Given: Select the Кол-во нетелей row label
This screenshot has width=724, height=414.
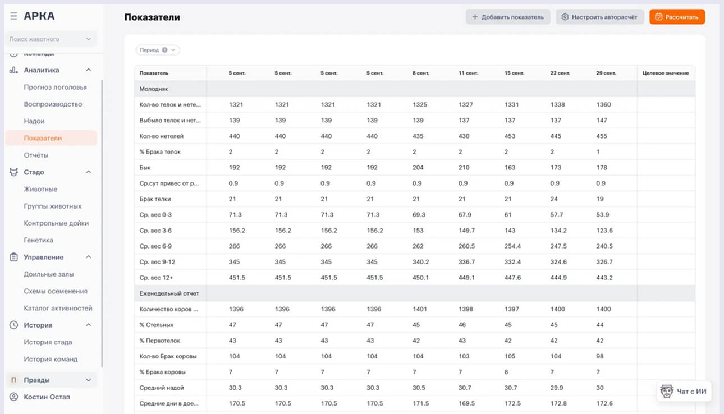Looking at the screenshot, I should tap(162, 136).
